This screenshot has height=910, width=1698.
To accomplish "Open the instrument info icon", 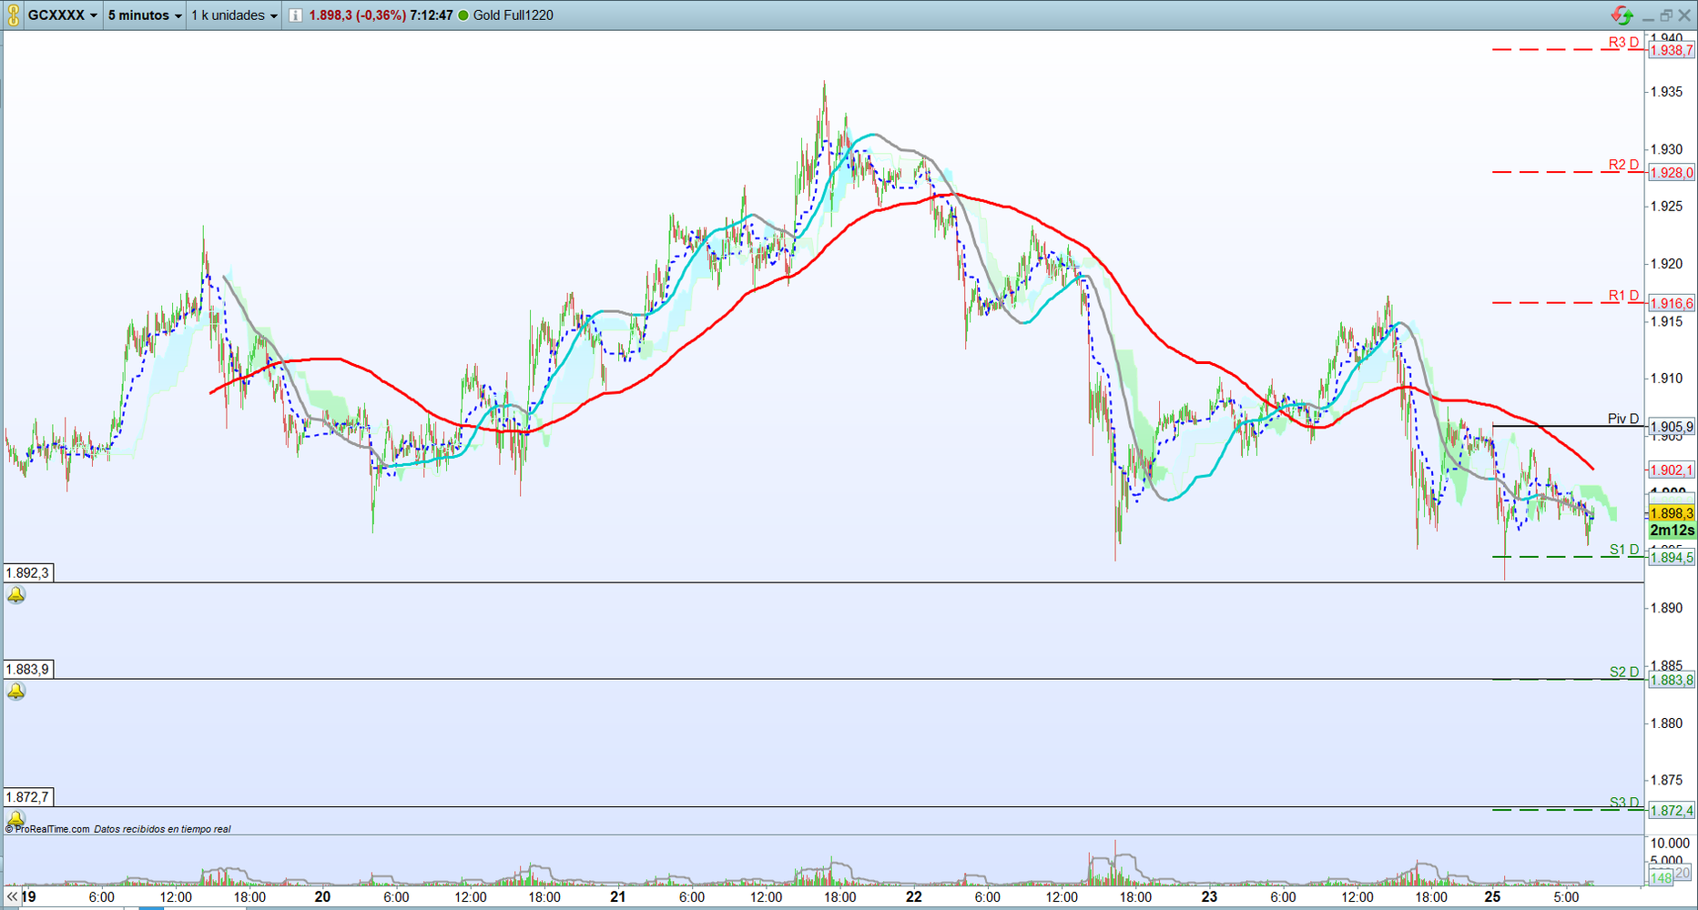I will pyautogui.click(x=295, y=15).
